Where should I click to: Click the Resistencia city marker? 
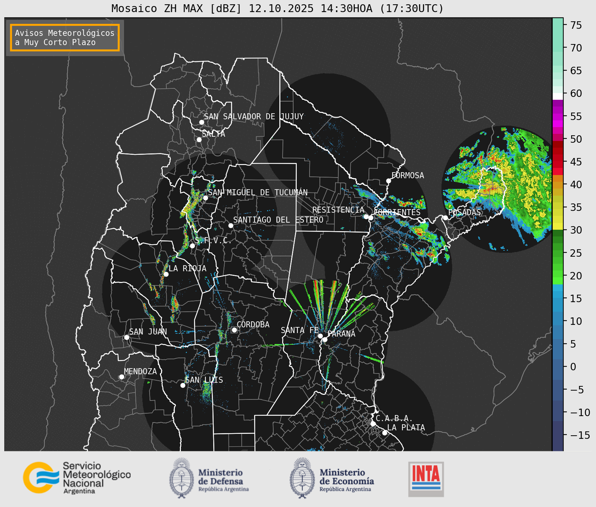(366, 217)
